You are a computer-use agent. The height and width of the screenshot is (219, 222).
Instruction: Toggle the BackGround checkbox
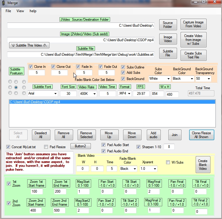click(x=123, y=79)
